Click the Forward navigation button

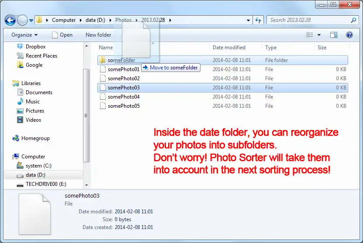(22, 21)
